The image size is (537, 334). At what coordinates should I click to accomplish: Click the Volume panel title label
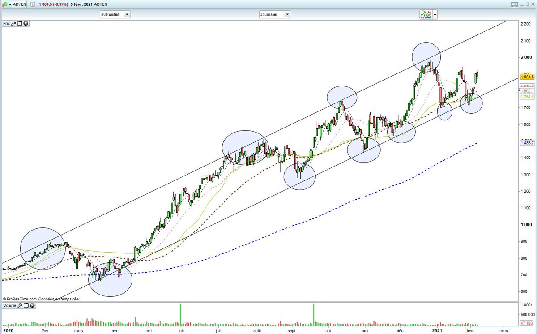click(x=10, y=306)
